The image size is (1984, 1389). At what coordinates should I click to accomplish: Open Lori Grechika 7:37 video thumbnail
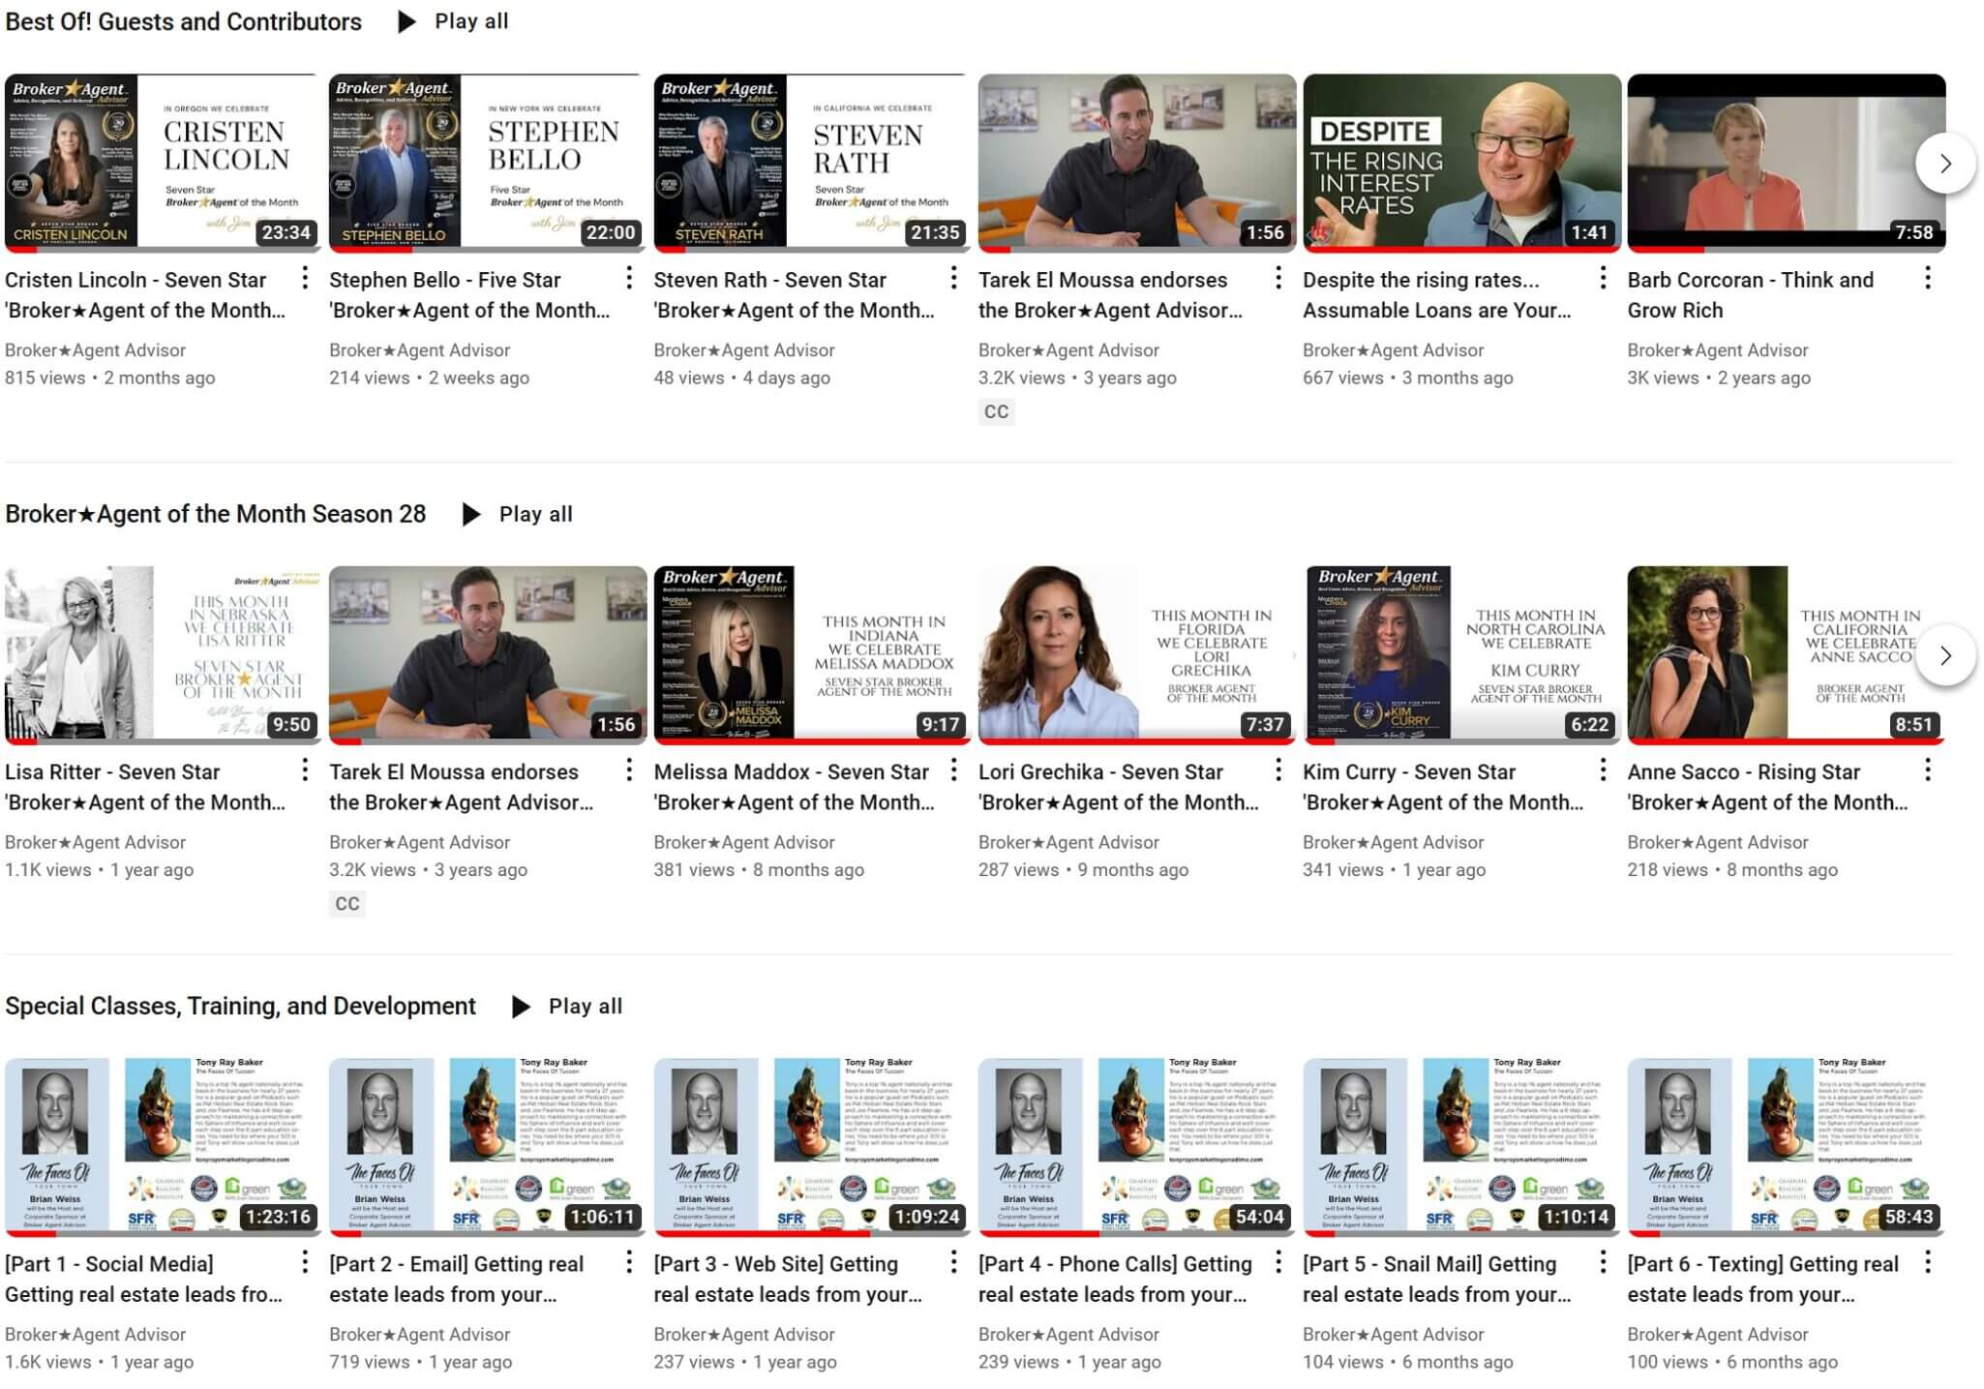click(1137, 655)
